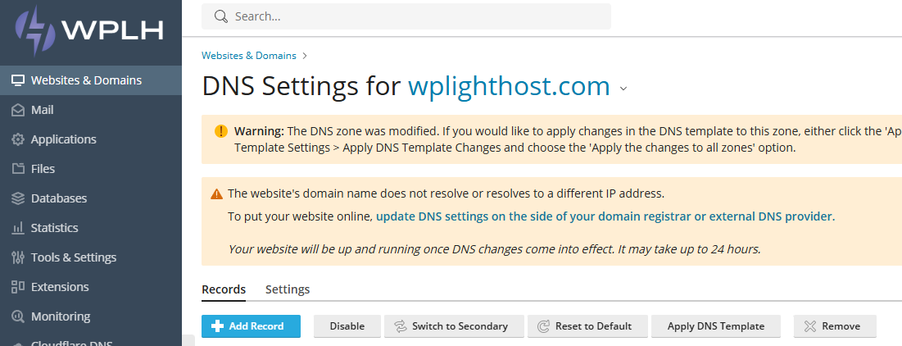The image size is (902, 346).
Task: Follow the update DNS settings link
Action: (605, 216)
